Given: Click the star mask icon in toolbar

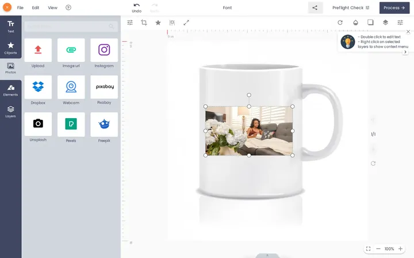Looking at the screenshot, I should (158, 22).
